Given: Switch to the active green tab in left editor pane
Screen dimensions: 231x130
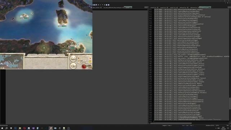Looking at the screenshot, I should point(128,7).
